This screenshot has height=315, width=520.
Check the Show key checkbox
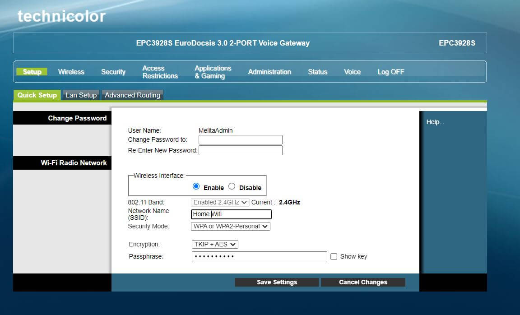coord(334,257)
